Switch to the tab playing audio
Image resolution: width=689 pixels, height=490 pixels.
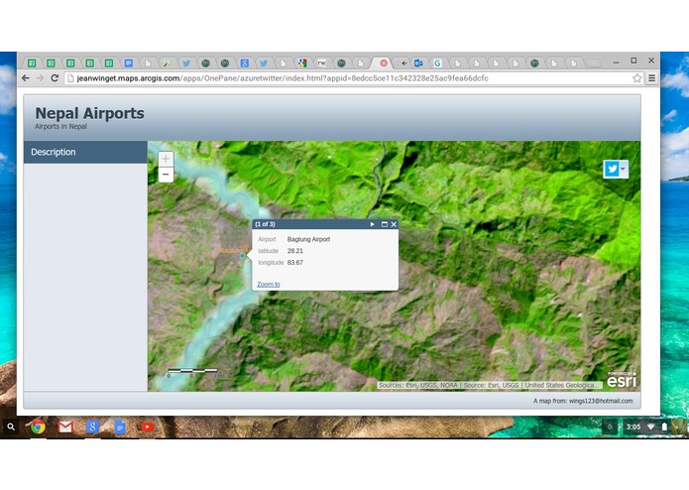pyautogui.click(x=402, y=63)
